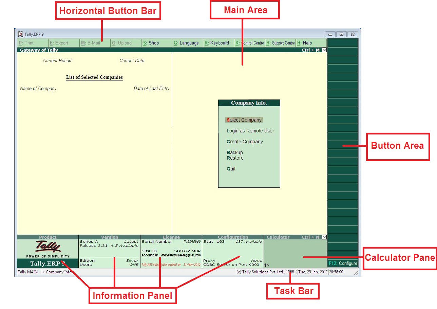Choose Login as Remote User
Image resolution: width=437 pixels, height=309 pixels.
point(250,131)
